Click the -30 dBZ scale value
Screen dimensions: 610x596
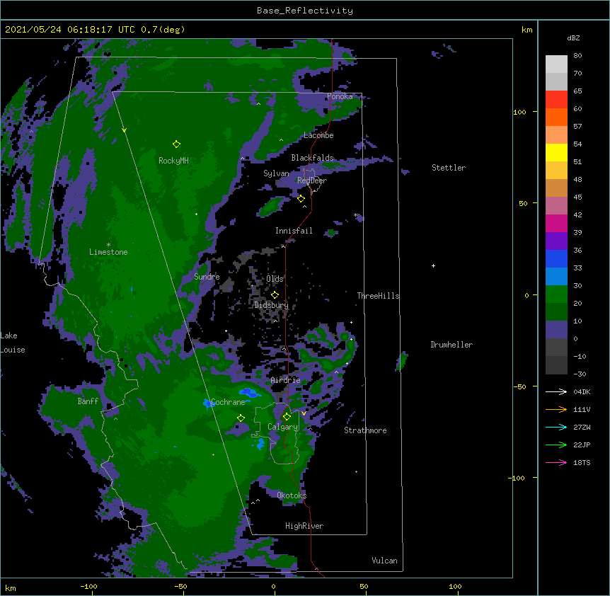(x=580, y=374)
